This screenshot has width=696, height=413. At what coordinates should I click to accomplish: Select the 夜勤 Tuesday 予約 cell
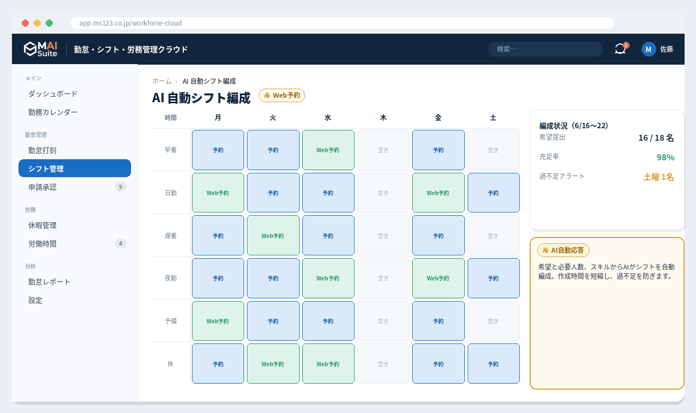tap(273, 278)
